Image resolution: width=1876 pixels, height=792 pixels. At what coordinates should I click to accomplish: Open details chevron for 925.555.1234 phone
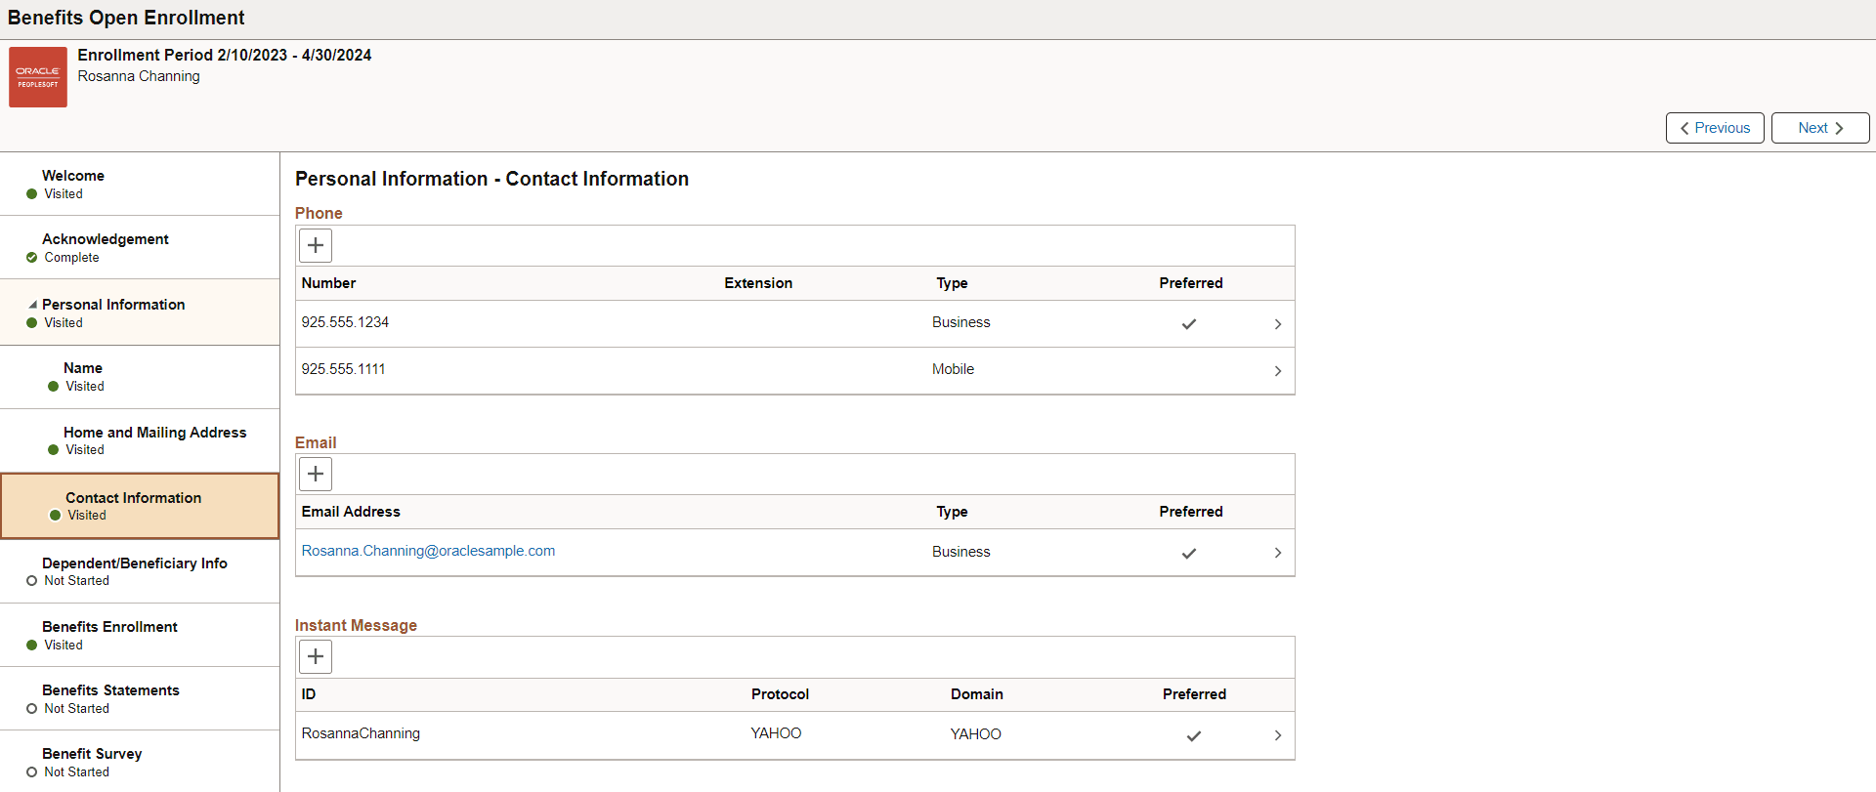[x=1277, y=324]
